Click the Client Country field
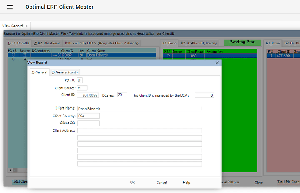This screenshot has width=300, height=193. 88,116
